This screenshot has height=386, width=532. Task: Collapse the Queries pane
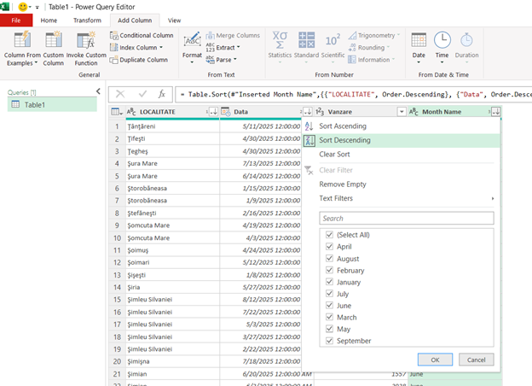point(98,91)
